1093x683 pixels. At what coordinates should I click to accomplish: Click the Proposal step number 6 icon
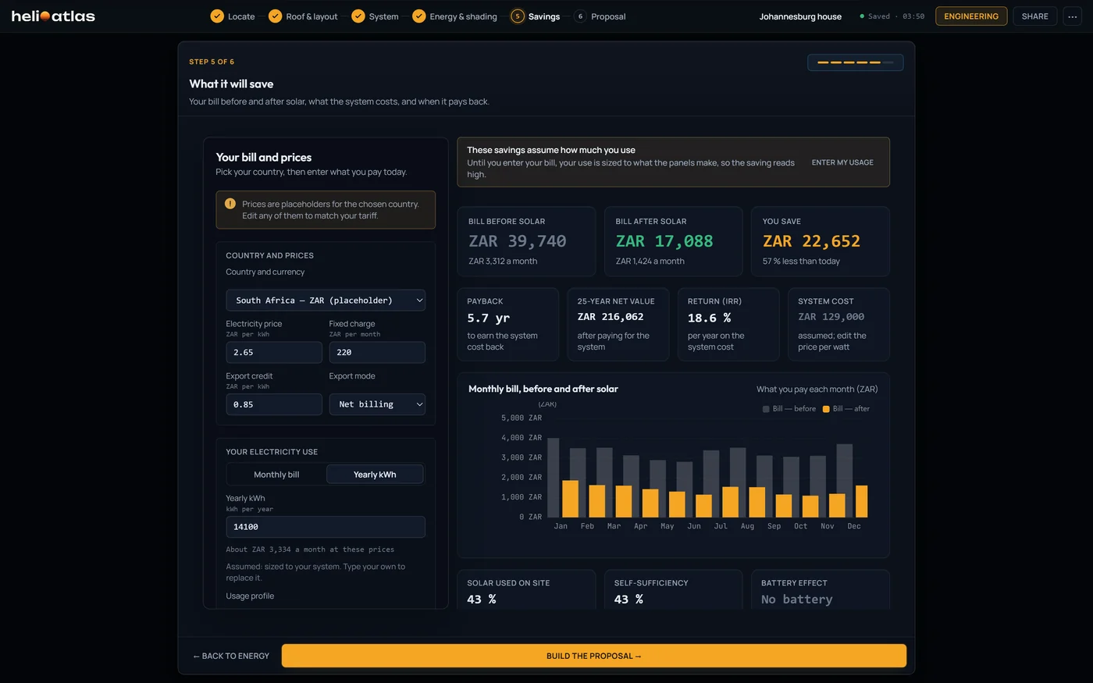pos(580,16)
